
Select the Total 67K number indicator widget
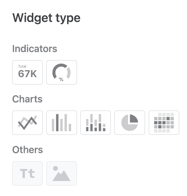27,72
